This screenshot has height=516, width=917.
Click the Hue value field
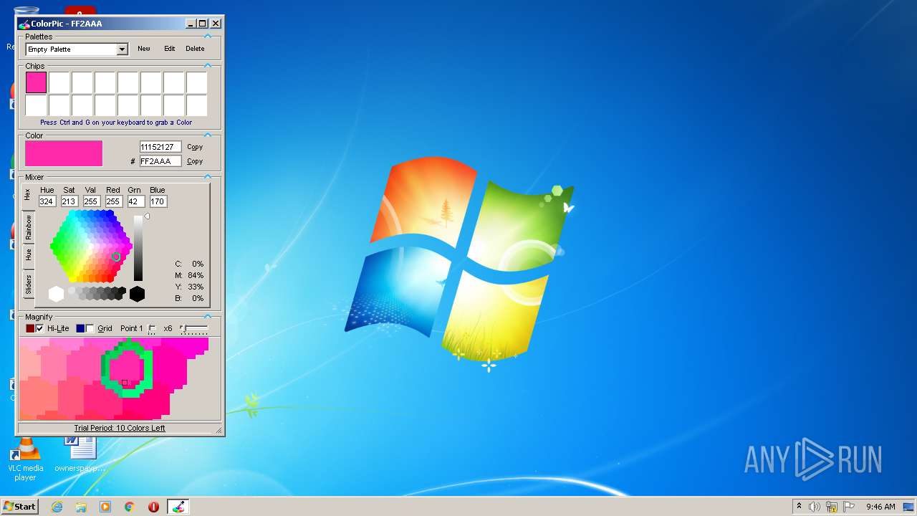coord(47,201)
